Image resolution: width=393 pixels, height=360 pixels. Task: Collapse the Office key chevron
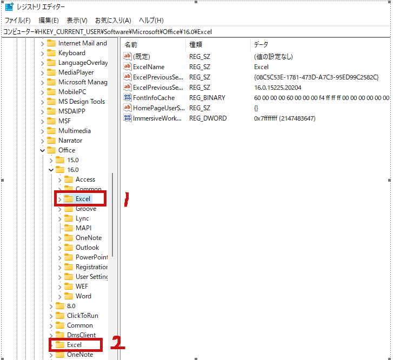pyautogui.click(x=42, y=150)
